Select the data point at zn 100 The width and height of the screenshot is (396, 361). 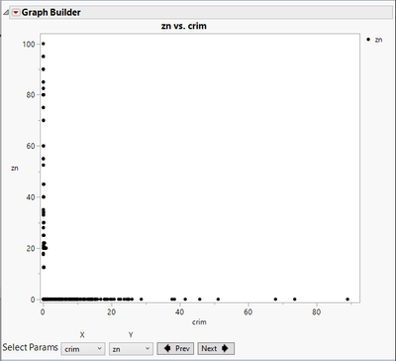[44, 44]
